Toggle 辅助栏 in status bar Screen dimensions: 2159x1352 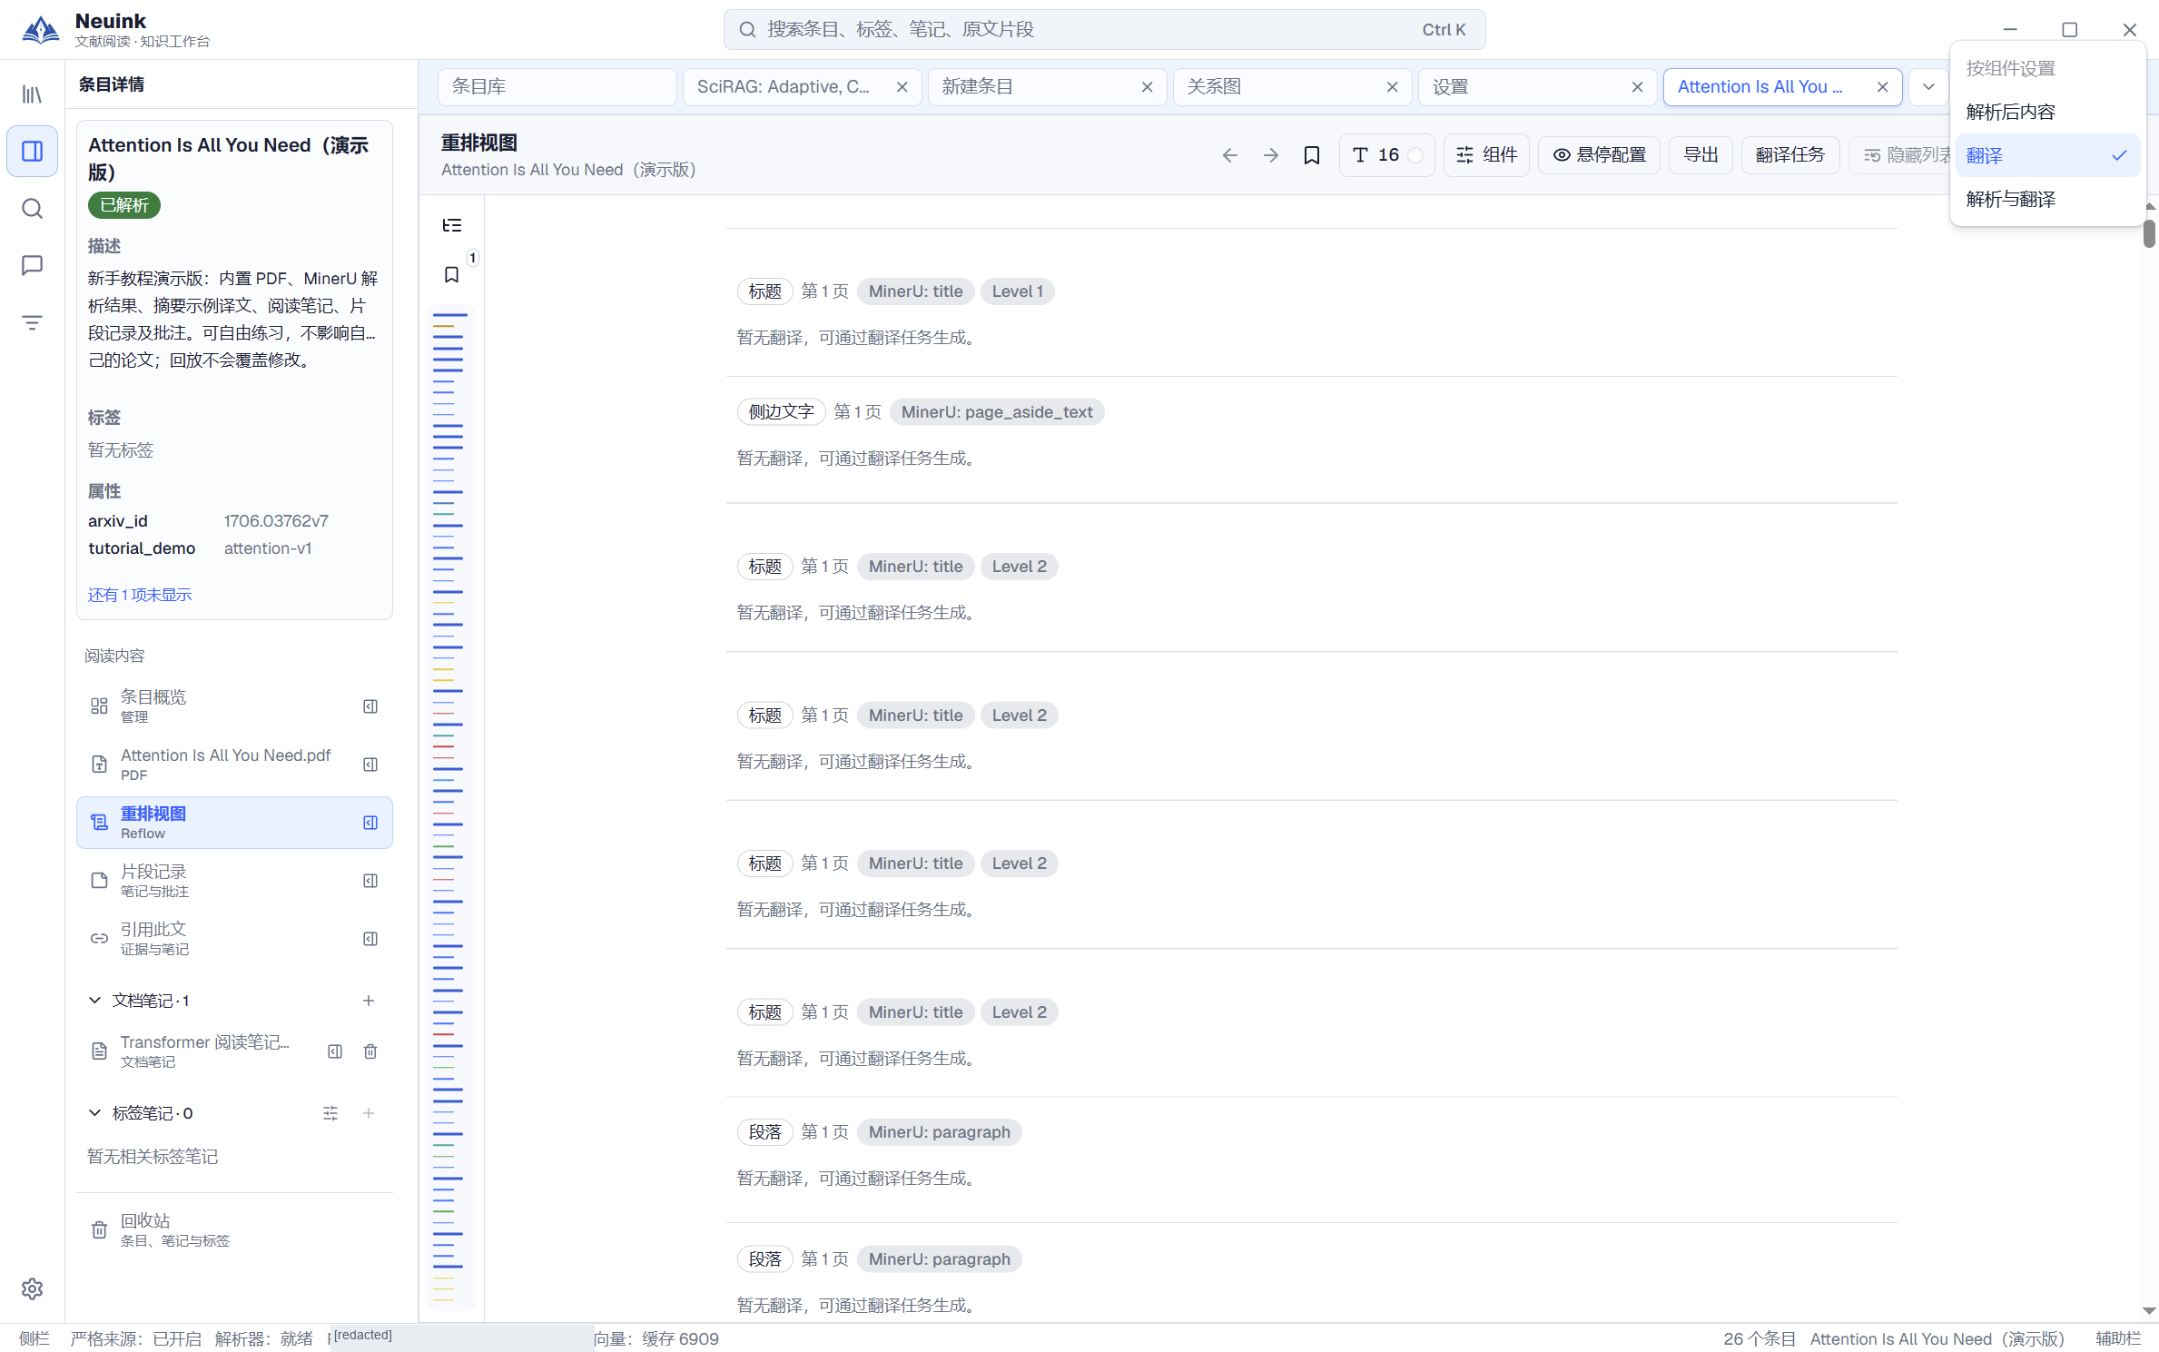click(x=2118, y=1339)
